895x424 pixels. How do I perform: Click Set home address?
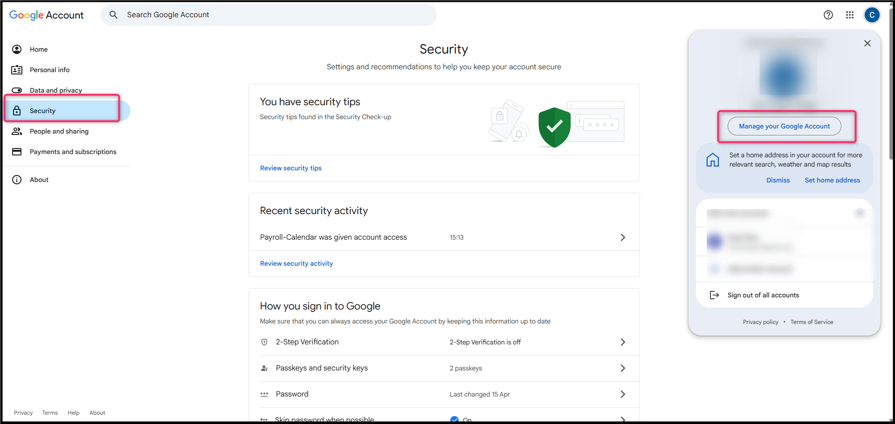pyautogui.click(x=832, y=180)
